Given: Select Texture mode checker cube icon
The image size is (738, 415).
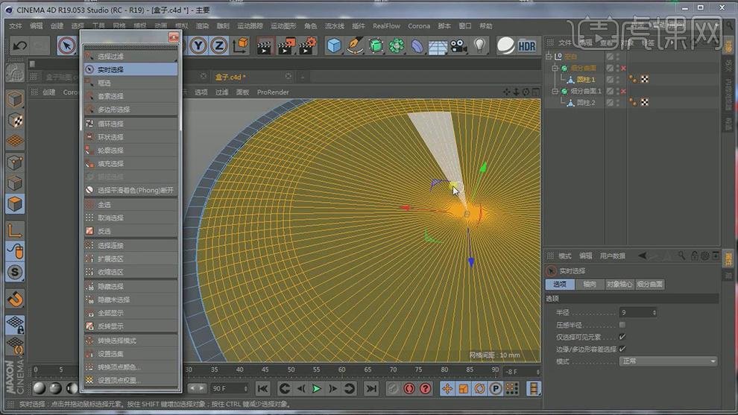Looking at the screenshot, I should coord(15,121).
